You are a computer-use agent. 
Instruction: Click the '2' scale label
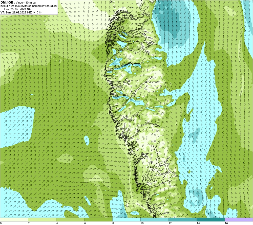coord(29,223)
